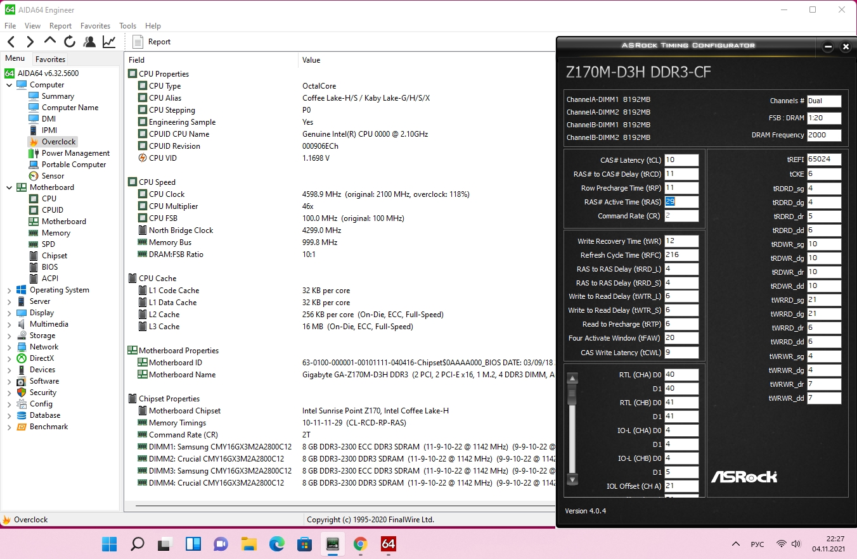Open the Help menu

153,26
